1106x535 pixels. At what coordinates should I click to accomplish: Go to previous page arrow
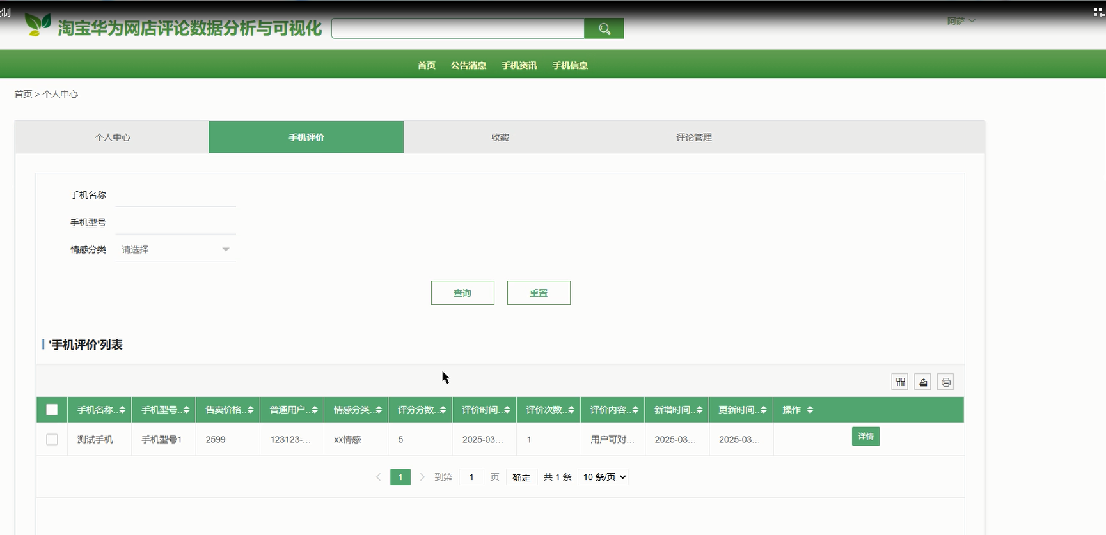[378, 477]
